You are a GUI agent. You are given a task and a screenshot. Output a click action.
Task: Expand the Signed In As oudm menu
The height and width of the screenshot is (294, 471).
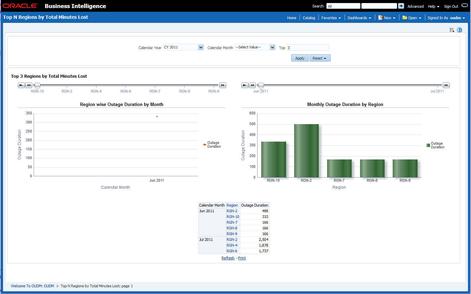click(x=446, y=18)
